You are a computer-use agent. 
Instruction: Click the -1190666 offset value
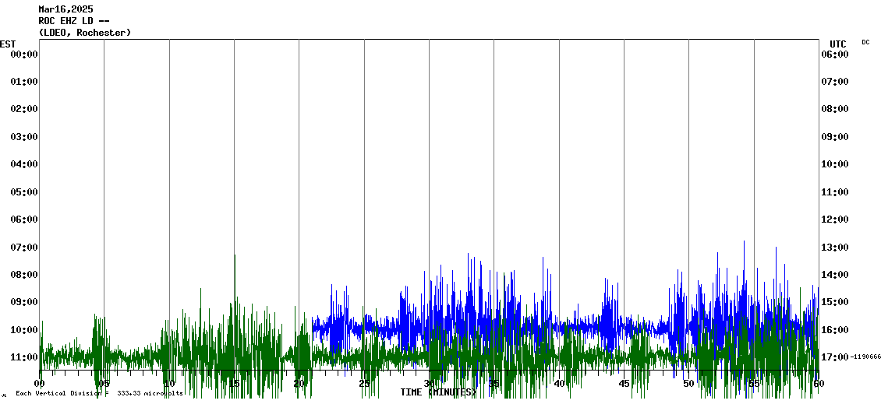coord(865,357)
